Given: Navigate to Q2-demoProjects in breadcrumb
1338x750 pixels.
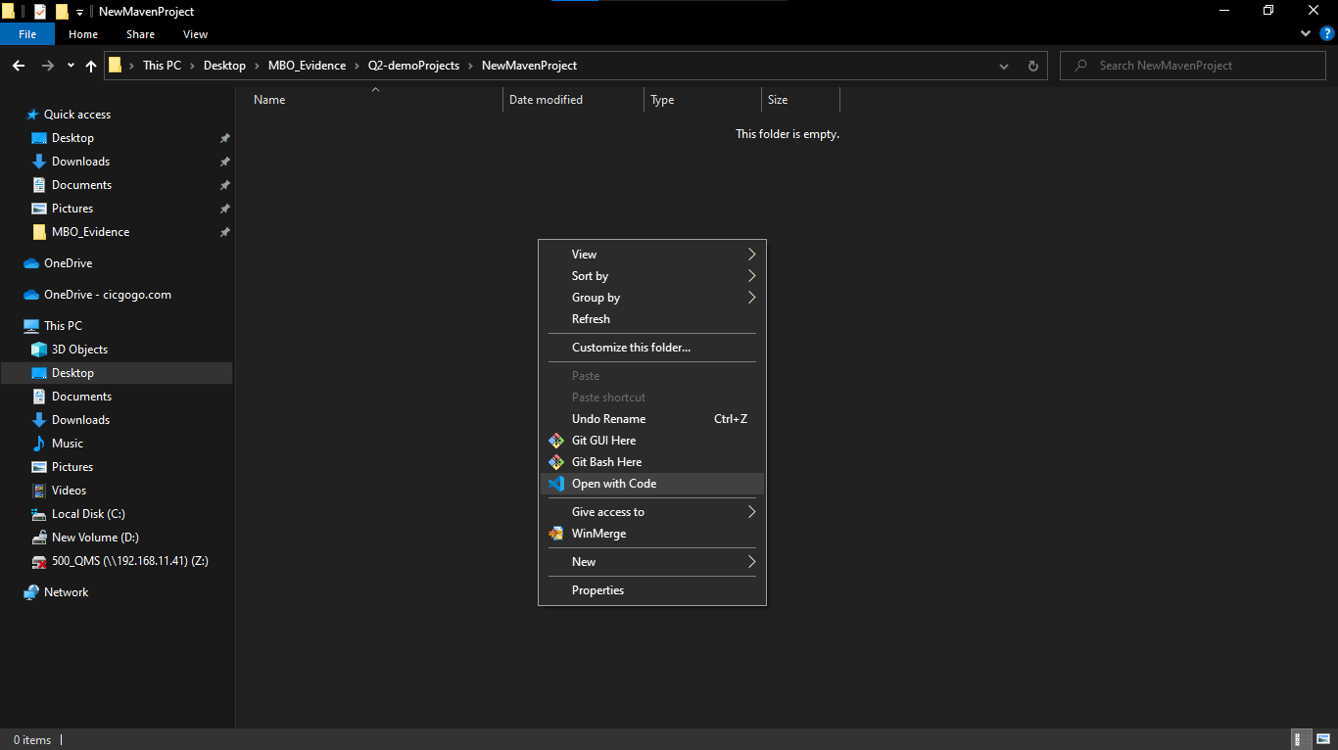Looking at the screenshot, I should click(x=413, y=66).
